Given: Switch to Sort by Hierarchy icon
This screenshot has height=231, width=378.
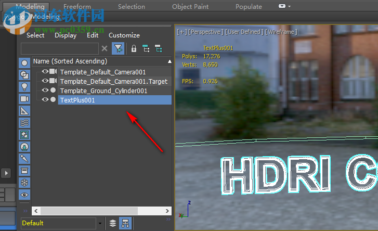Looking at the screenshot, I should pos(125,223).
